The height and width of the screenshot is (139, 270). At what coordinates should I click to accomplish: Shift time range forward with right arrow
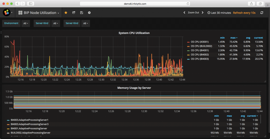pos(202,13)
